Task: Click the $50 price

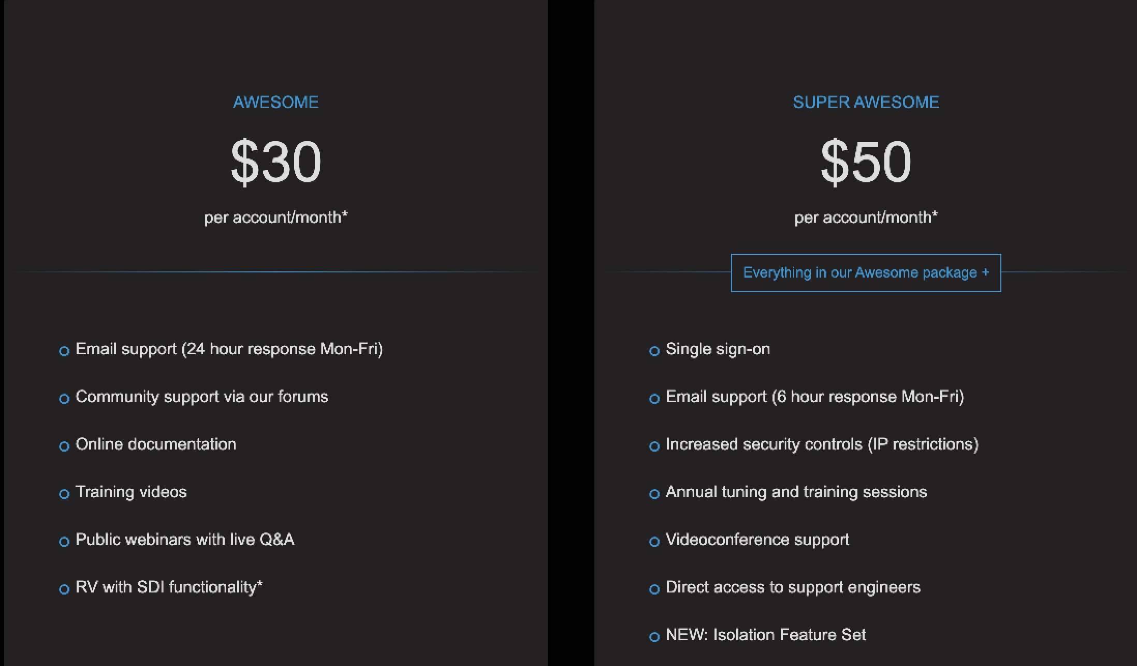Action: [866, 162]
